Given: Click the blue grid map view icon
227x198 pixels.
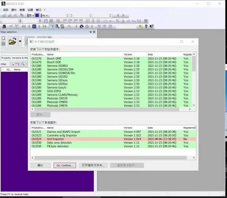Looking at the screenshot, I should (34, 26).
